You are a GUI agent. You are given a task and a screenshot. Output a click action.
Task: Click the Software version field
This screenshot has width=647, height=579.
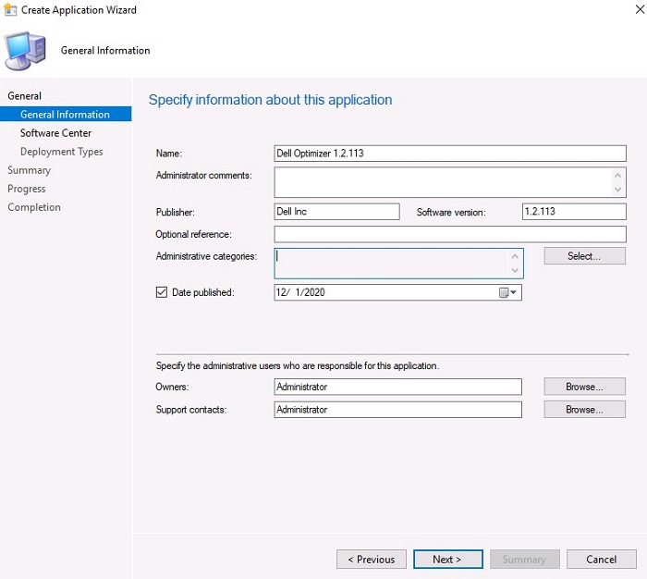point(574,212)
